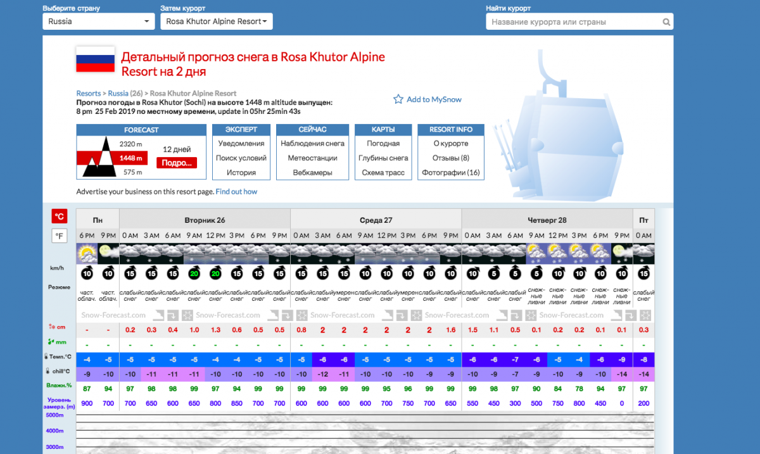This screenshot has width=760, height=454.
Task: Open the resort dropdown showing Rosa Khutor
Action: pyautogui.click(x=217, y=22)
